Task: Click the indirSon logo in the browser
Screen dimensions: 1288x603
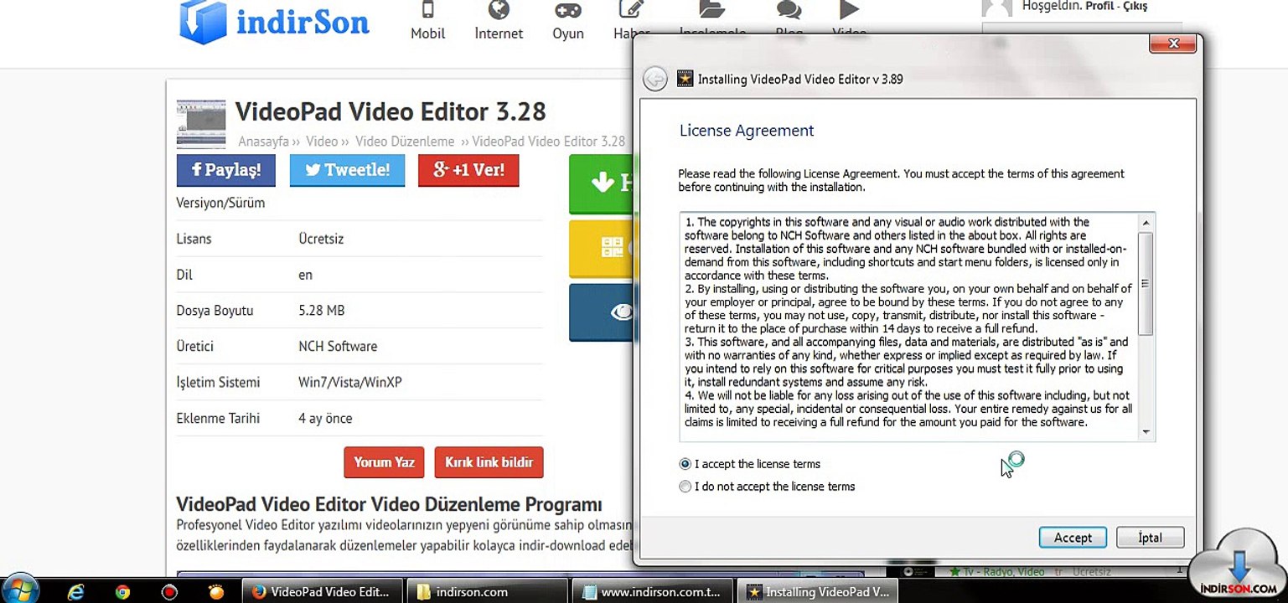Action: 274,22
